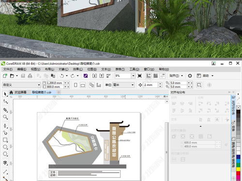Open the purple Search content icon

[86, 76]
